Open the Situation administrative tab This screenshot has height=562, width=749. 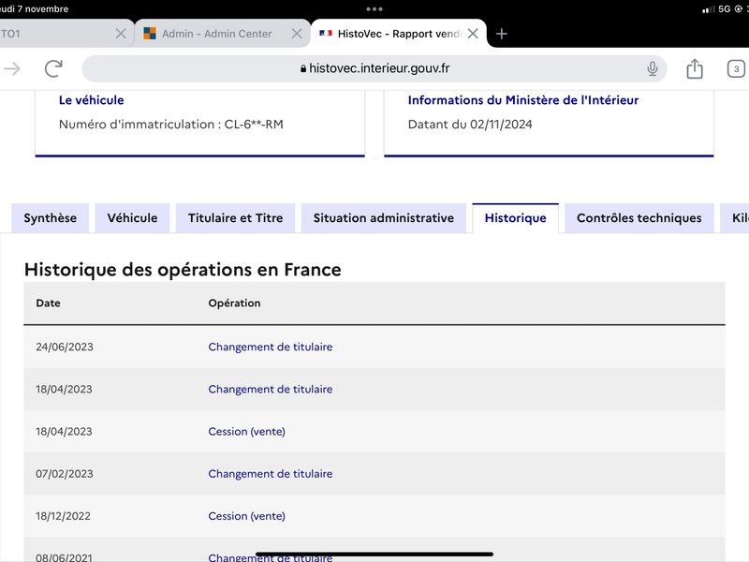384,218
